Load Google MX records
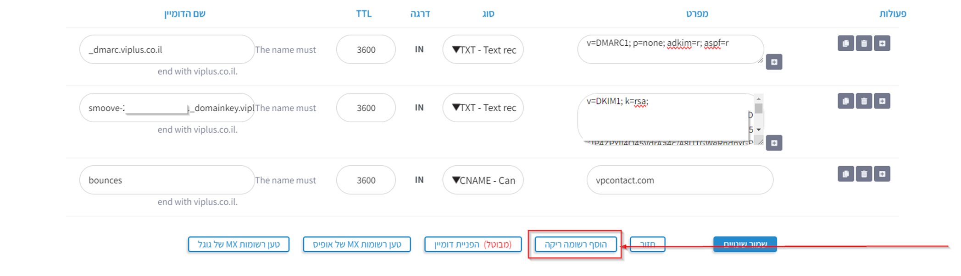The width and height of the screenshot is (961, 276). click(239, 244)
